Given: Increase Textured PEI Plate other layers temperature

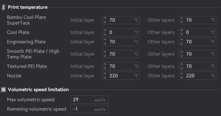Looking at the screenshot, I should tap(181, 64).
